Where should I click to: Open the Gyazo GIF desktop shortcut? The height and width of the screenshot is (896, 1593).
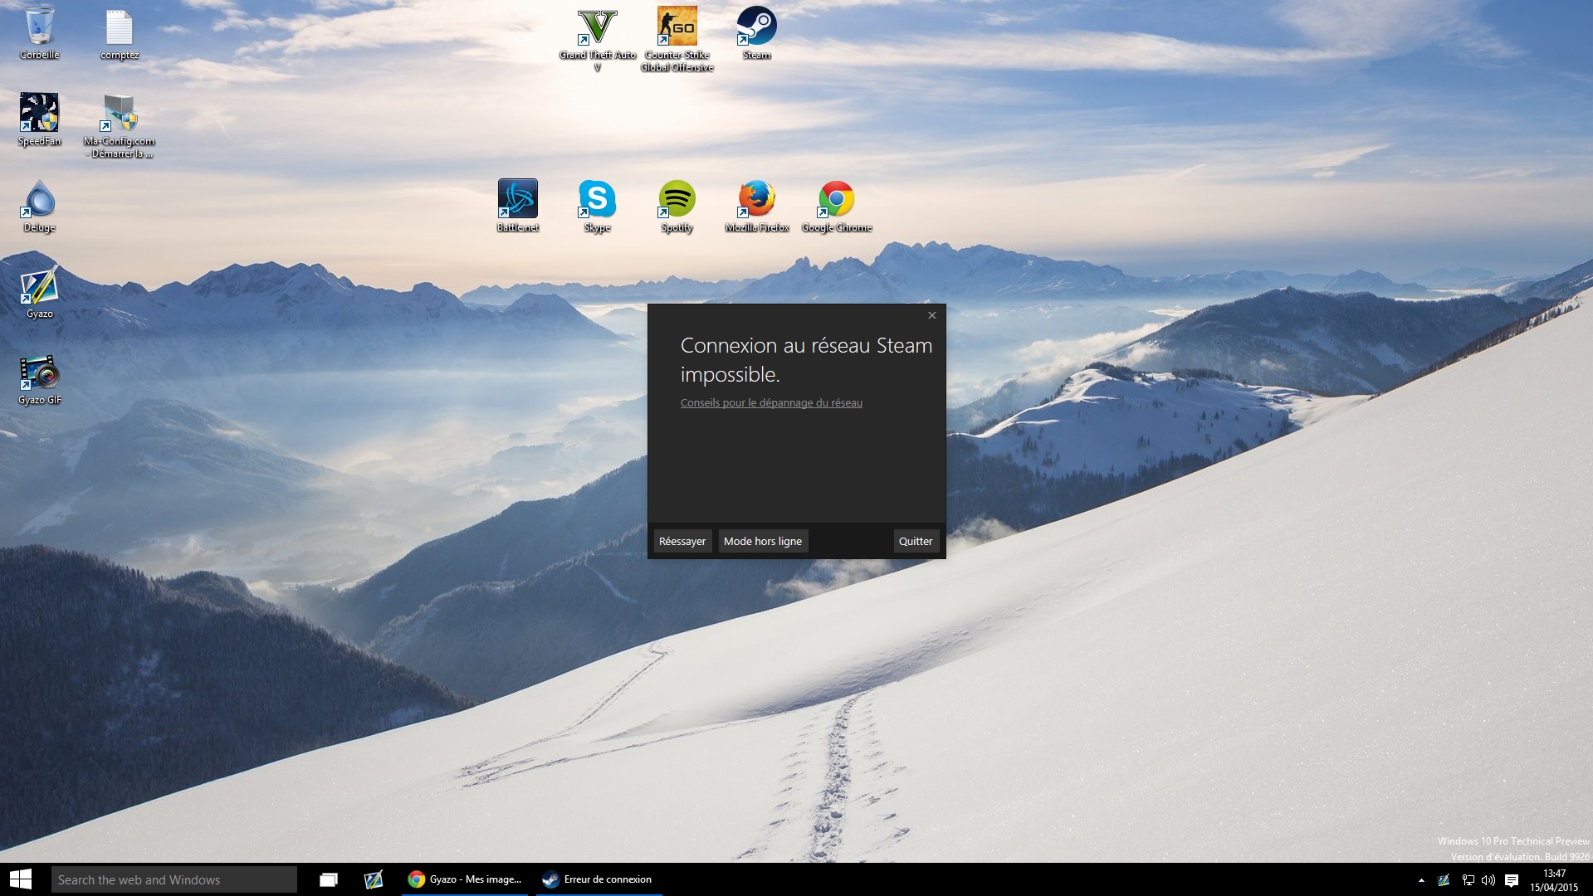click(x=39, y=379)
